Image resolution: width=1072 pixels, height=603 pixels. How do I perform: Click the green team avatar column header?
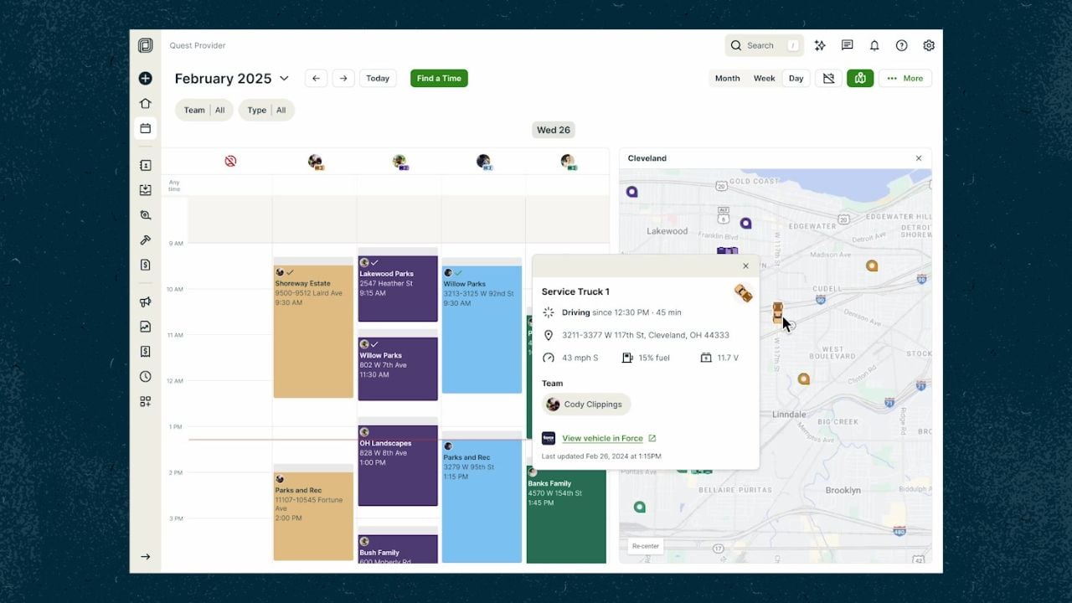click(x=568, y=162)
